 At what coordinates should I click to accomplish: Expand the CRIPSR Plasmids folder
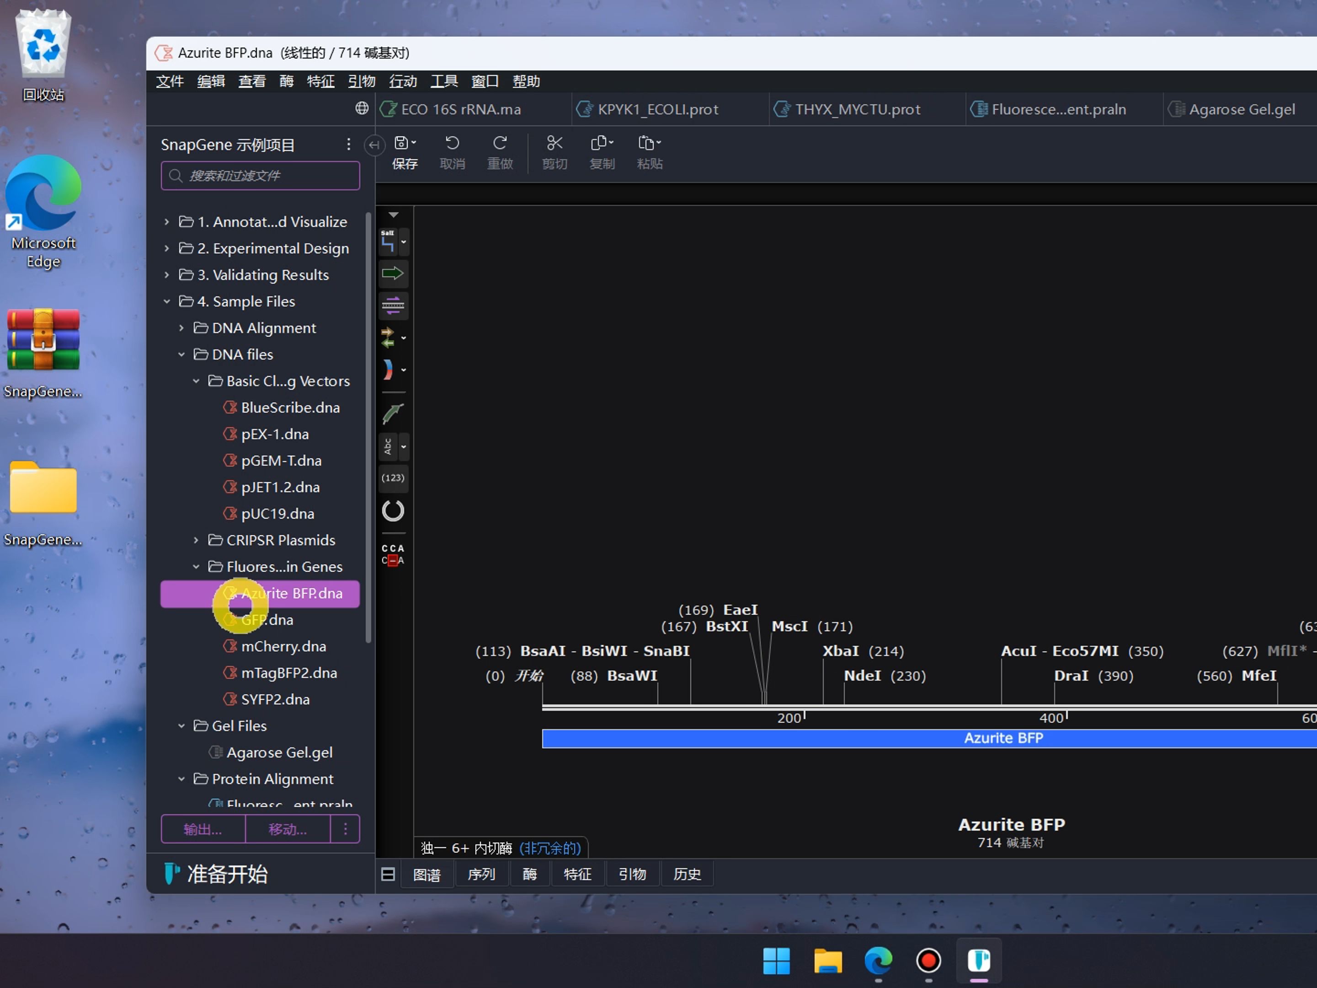[x=196, y=540]
